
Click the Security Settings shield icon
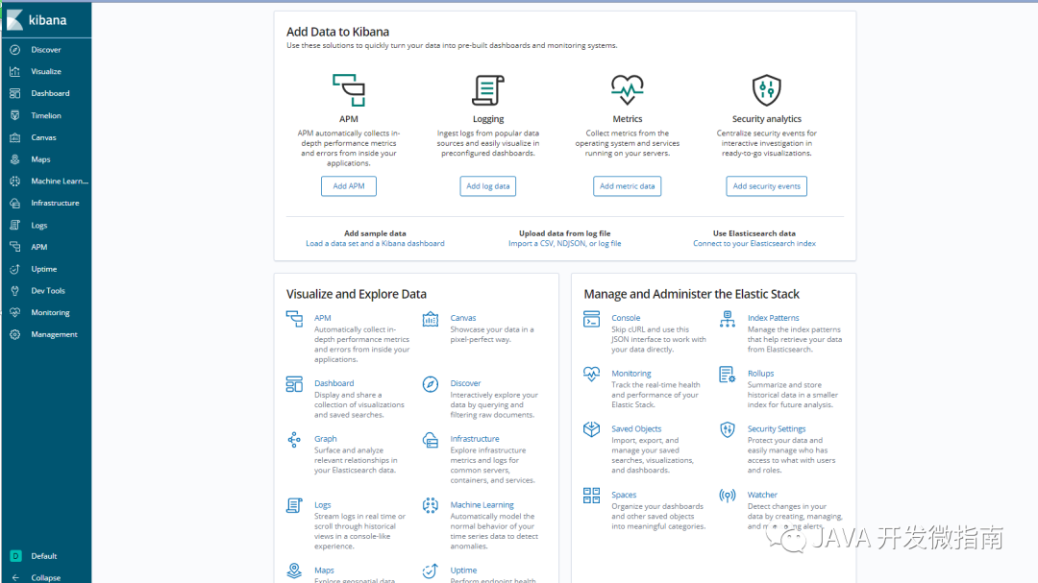coord(728,429)
